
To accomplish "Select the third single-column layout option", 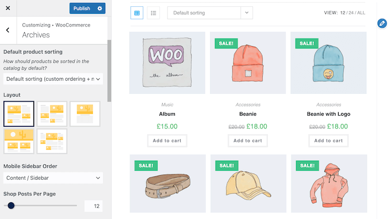I will (x=85, y=114).
